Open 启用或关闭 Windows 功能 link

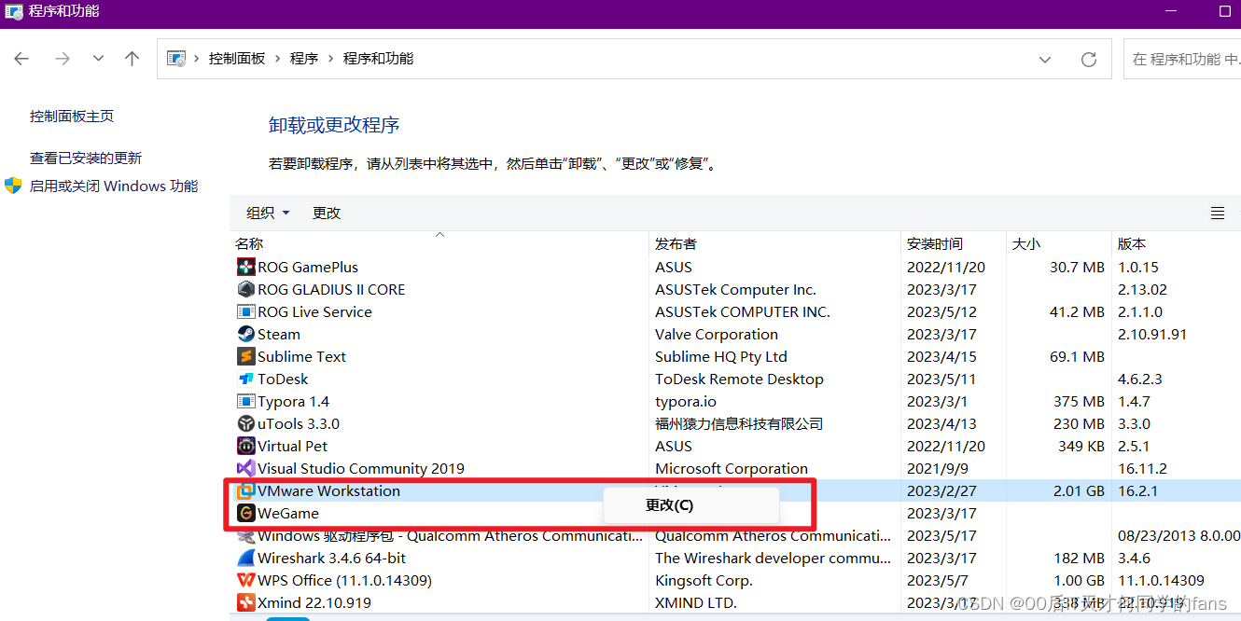coord(114,186)
